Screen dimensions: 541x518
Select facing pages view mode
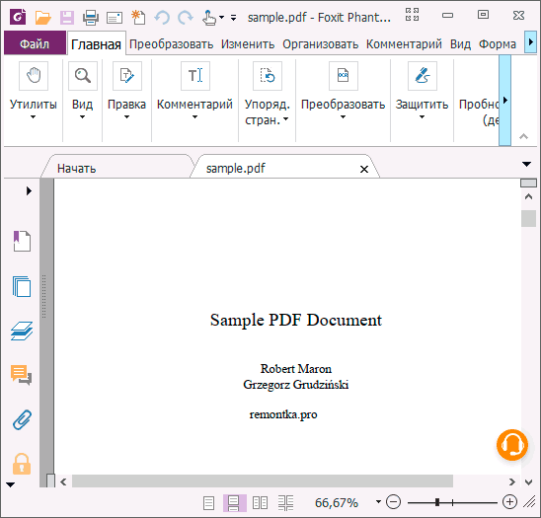click(x=260, y=503)
